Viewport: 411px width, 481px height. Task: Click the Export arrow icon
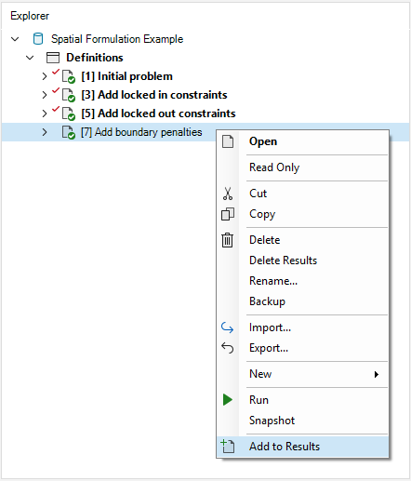pyautogui.click(x=228, y=348)
